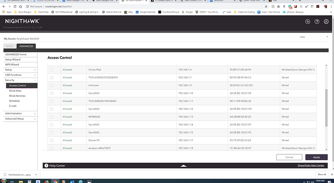Open the Schedule settings page
This screenshot has height=183, width=334.
pyautogui.click(x=14, y=101)
